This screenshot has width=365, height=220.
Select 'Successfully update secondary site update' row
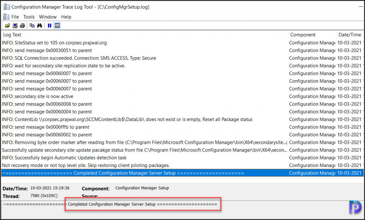pos(182,150)
